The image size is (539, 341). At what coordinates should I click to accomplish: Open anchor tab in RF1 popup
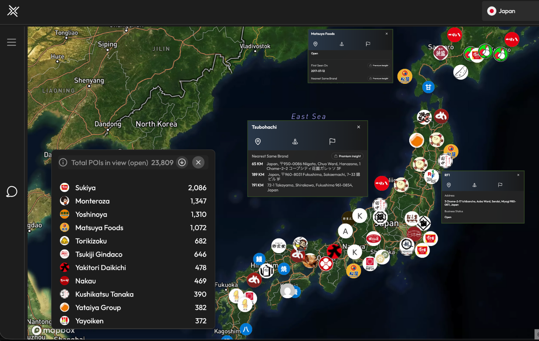[474, 185]
